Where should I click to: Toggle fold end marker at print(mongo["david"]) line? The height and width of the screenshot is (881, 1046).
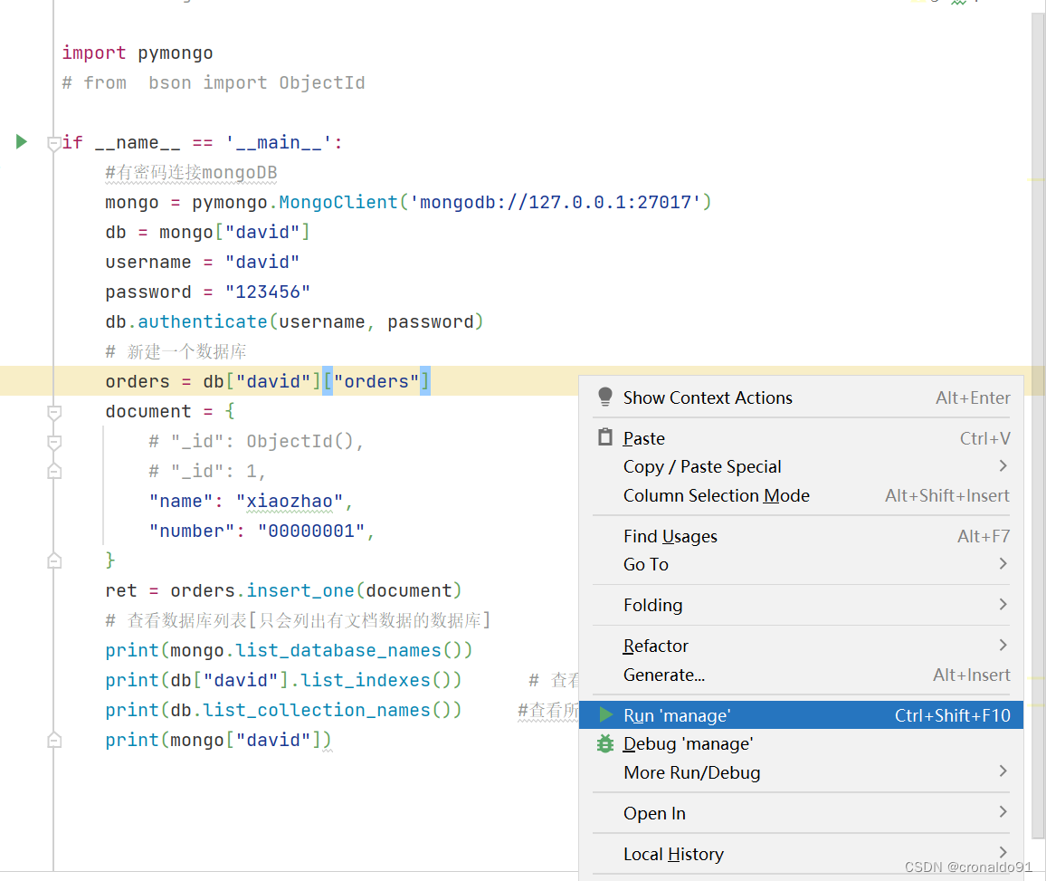tap(54, 740)
